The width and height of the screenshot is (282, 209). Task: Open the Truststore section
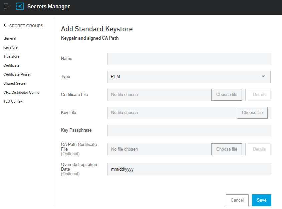pos(11,56)
